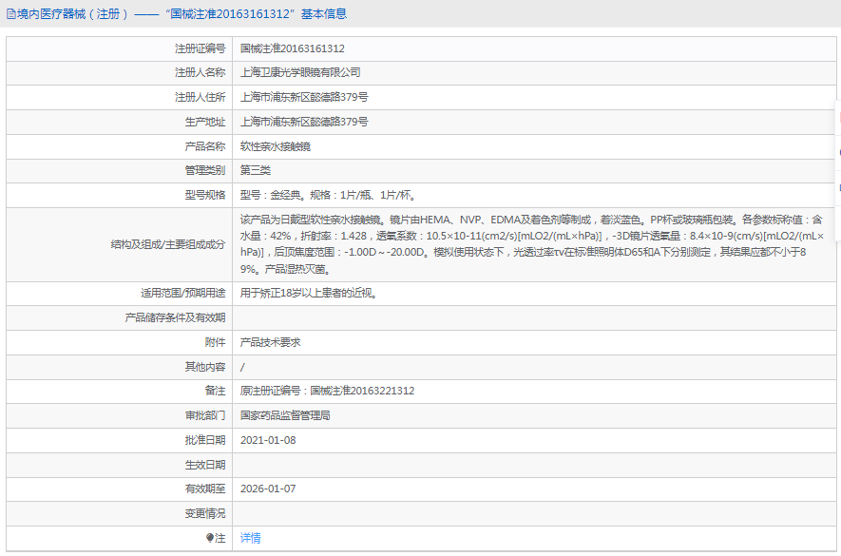841x556 pixels.
Task: Click the 批准日期 label
Action: pos(205,441)
